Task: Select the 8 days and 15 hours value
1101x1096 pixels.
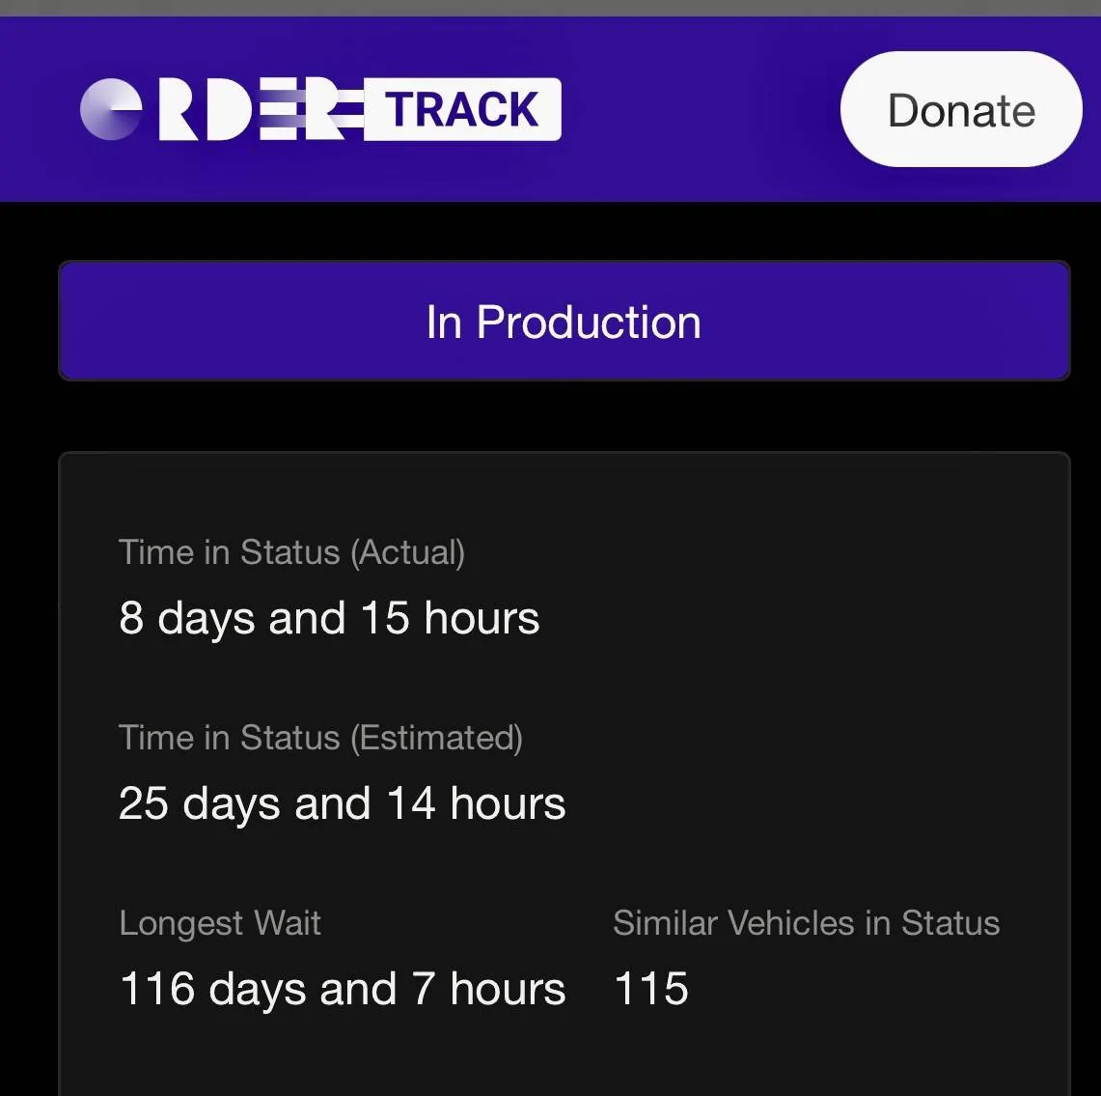Action: (328, 618)
